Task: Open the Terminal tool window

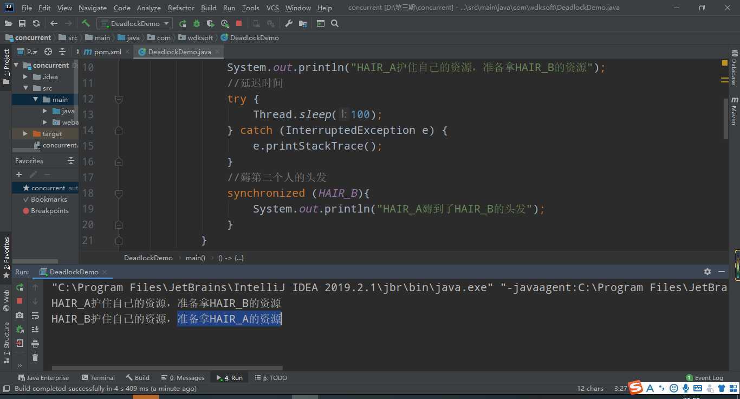Action: pyautogui.click(x=98, y=377)
